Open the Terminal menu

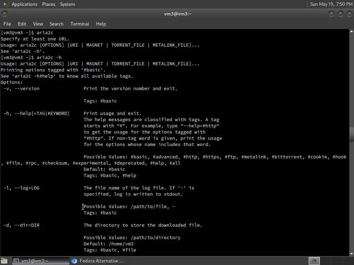coord(80,24)
